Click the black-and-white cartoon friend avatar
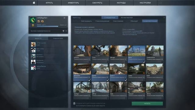Image resolution: width=195 pixels, height=110 pixels. coord(33,50)
